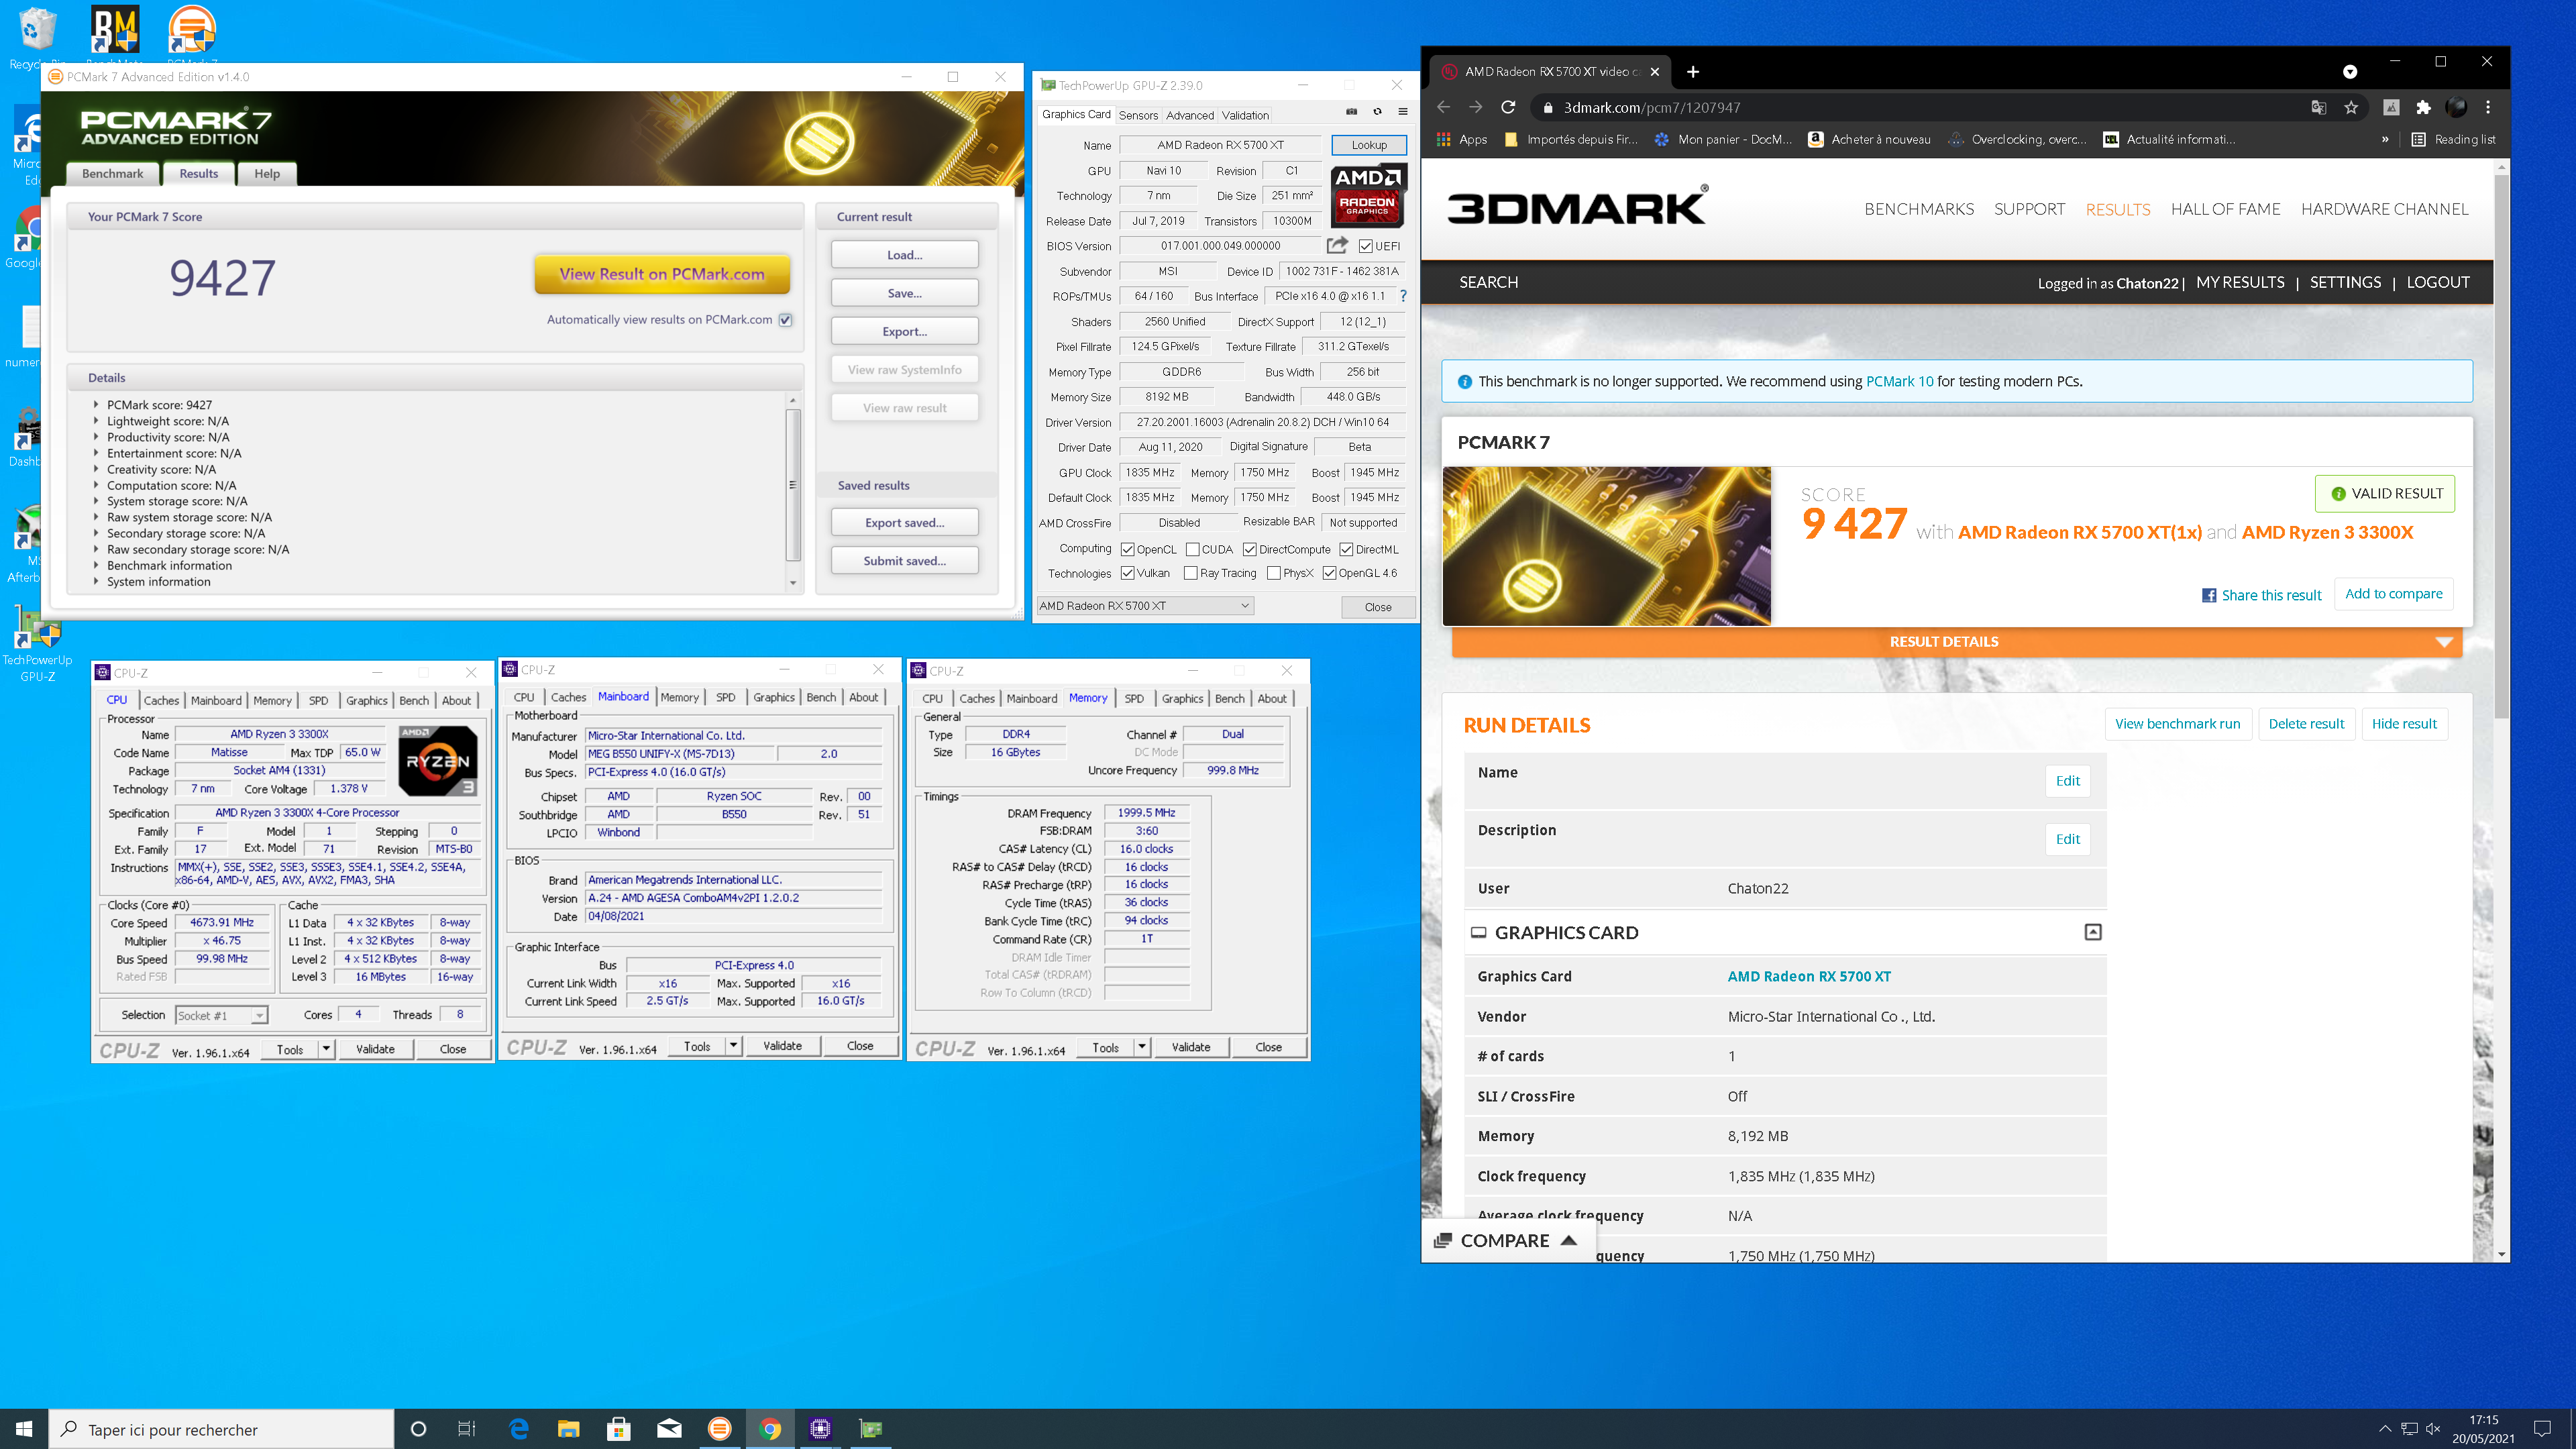This screenshot has height=1449, width=2576.
Task: Toggle the DirectCompute checkbox in GPU-Z
Action: (x=1249, y=549)
